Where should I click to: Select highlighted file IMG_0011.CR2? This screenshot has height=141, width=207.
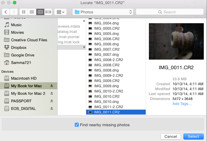point(116,112)
